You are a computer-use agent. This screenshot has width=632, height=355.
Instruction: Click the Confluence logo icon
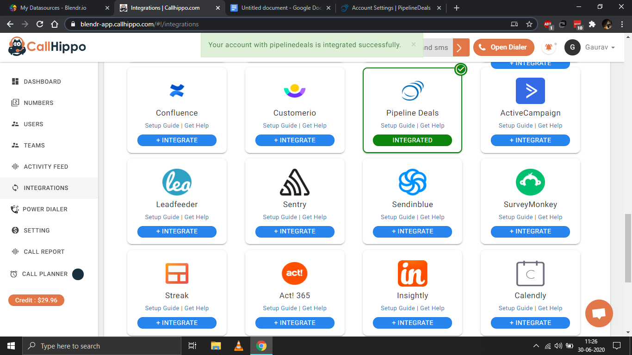tap(177, 90)
